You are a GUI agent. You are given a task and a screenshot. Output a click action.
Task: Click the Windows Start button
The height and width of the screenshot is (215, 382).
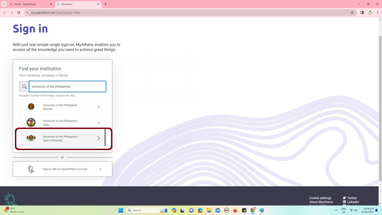(x=121, y=210)
